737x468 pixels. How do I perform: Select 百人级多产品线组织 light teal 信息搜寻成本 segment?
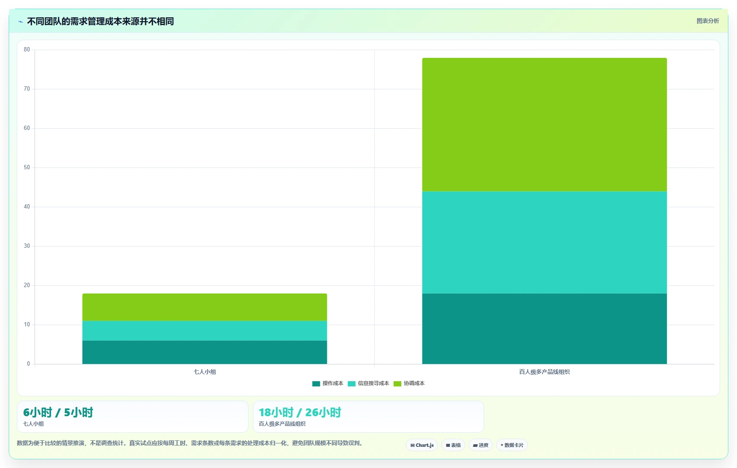[x=544, y=242]
